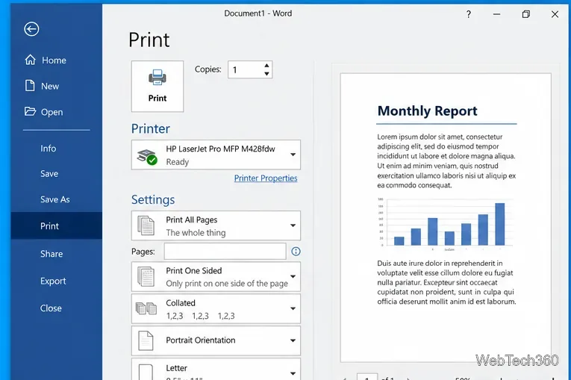Select the highlighted Print sidebar item
The image size is (571, 380).
pyautogui.click(x=57, y=226)
